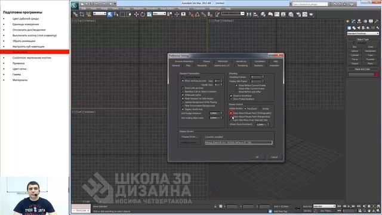Toggle the Percent Snap icon
The width and height of the screenshot is (382, 215).
204,14
